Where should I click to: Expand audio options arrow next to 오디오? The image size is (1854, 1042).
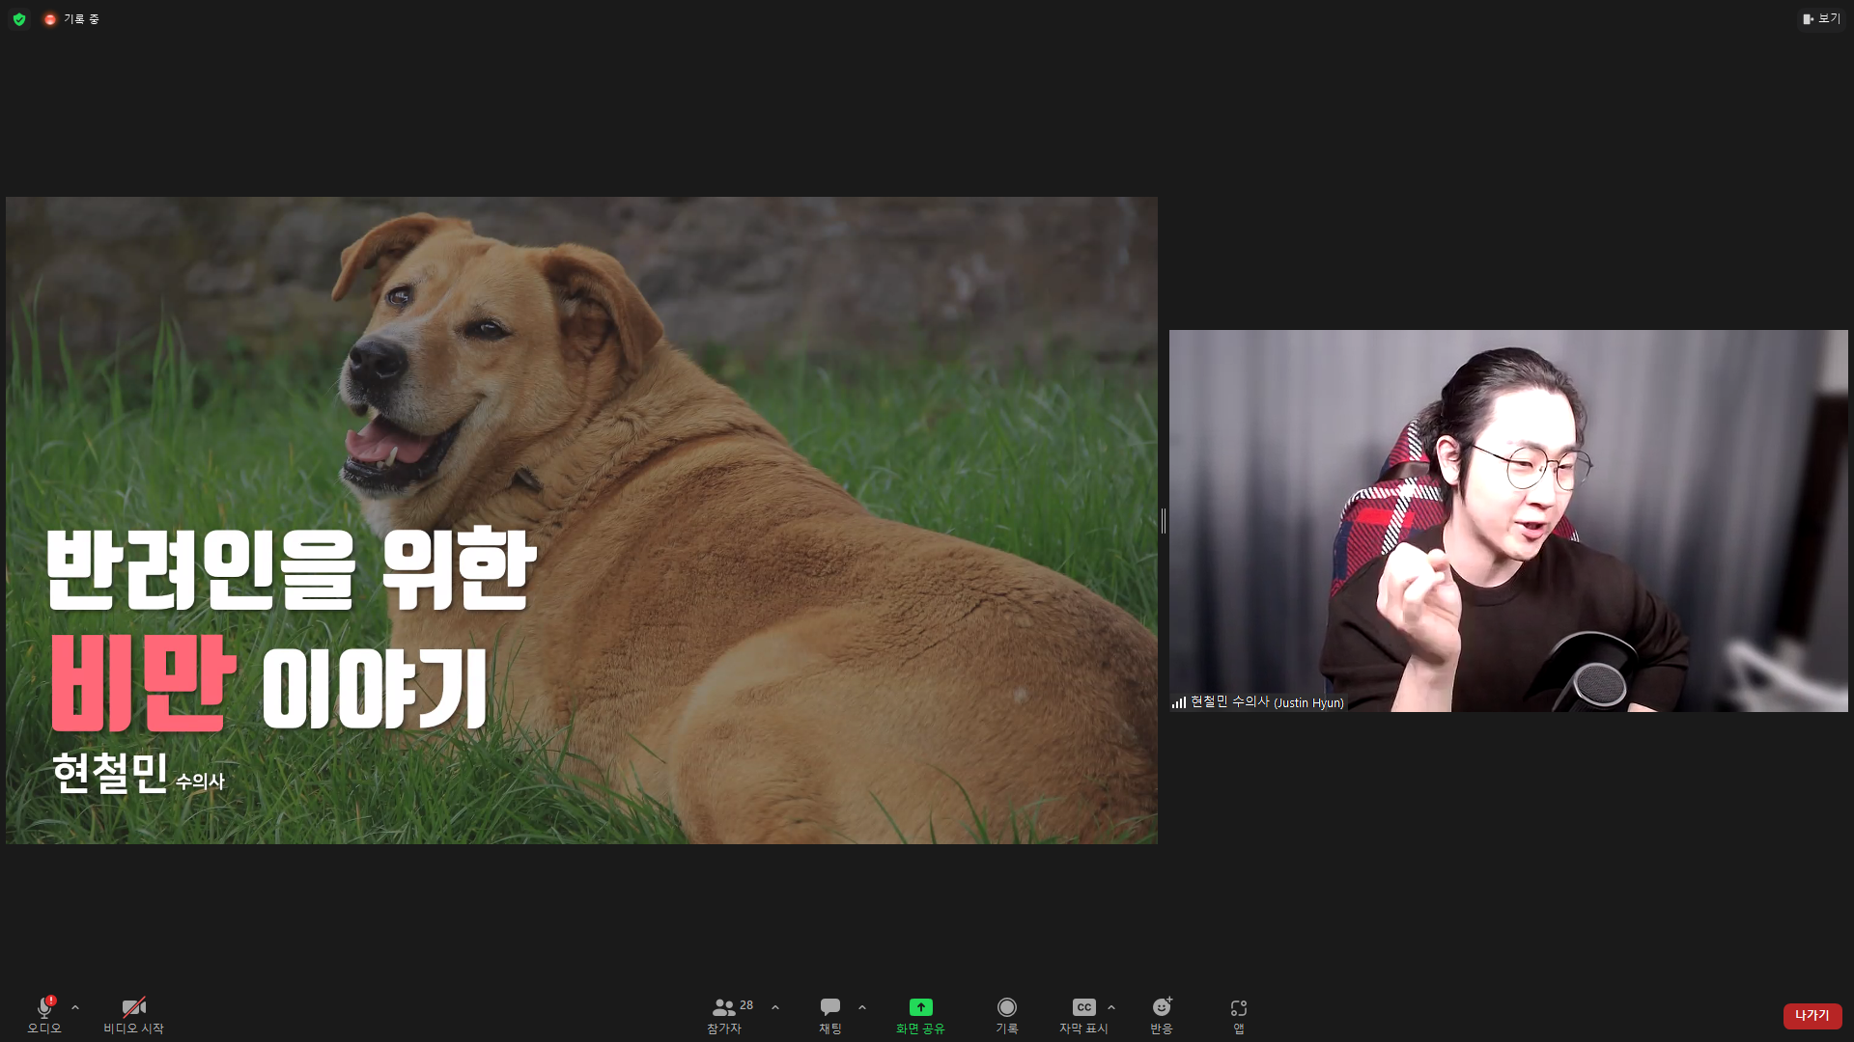click(75, 1007)
